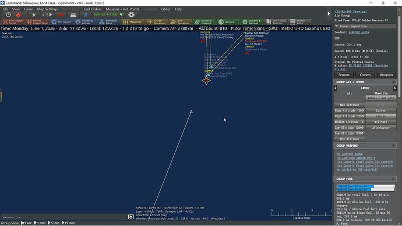Open Systems & Damage toolbar icon
The width and height of the screenshot is (402, 226).
click(252, 22)
